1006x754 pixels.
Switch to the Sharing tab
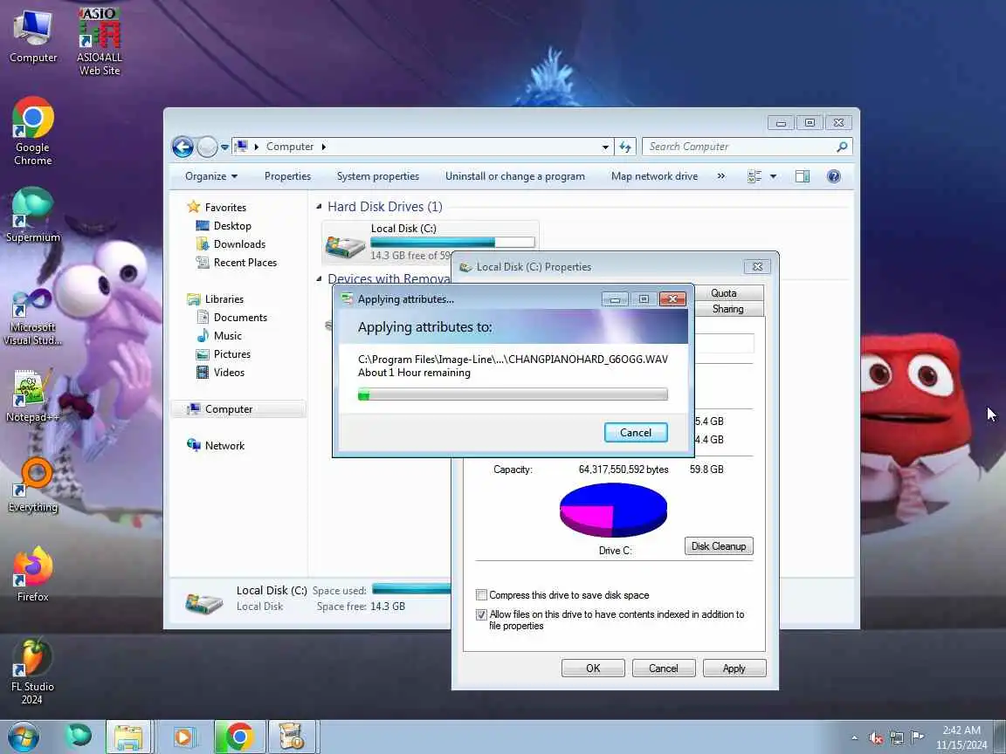[x=727, y=309]
